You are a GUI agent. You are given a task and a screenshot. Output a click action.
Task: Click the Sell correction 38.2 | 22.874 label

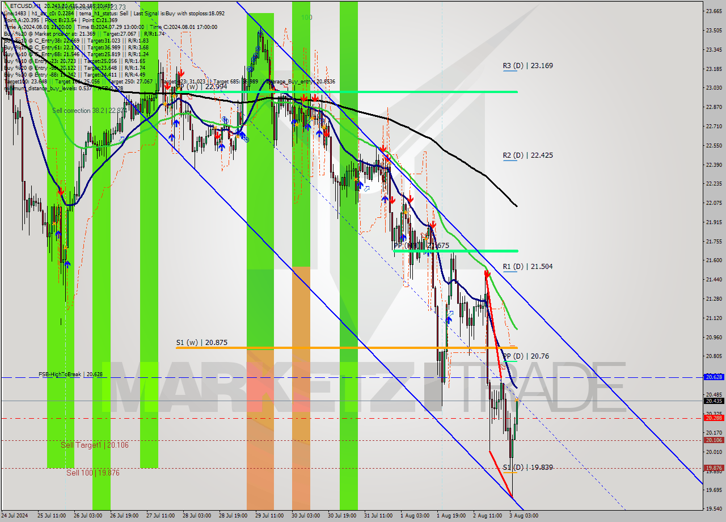coord(89,111)
